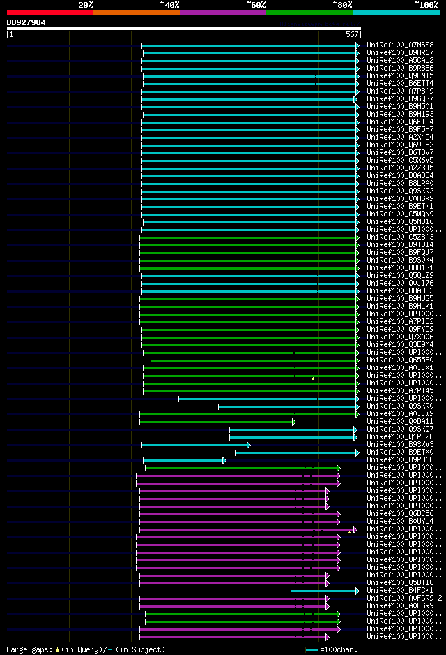The width and height of the screenshot is (446, 655).
Task: Click the UniRef100_B8B1S1 label
Action: 400,267
